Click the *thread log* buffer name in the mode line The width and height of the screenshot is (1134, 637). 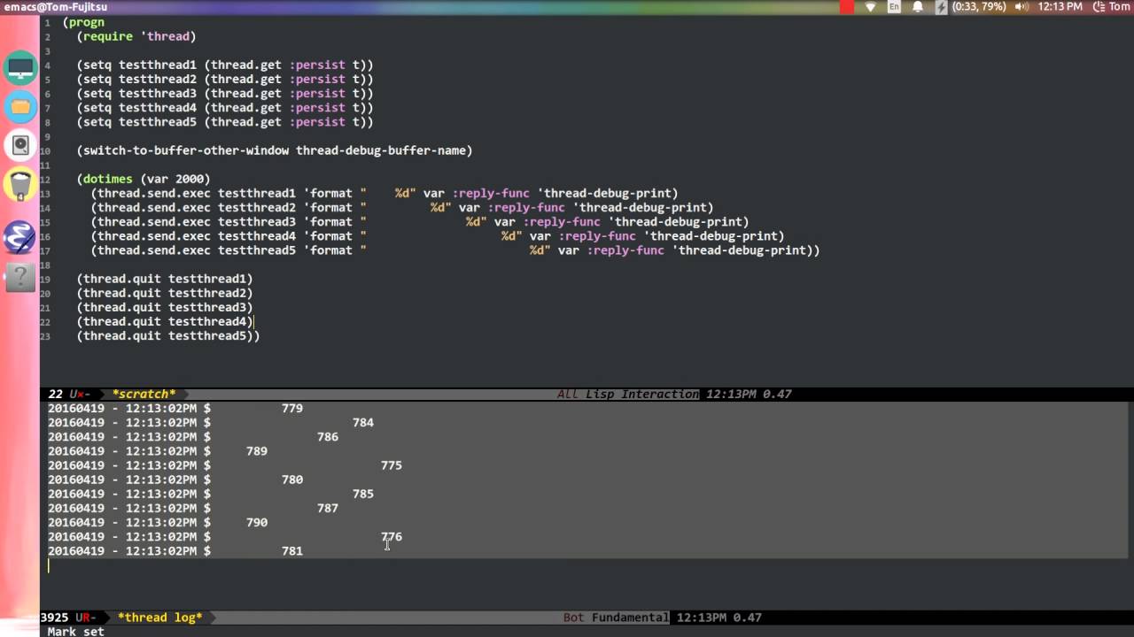click(x=159, y=618)
